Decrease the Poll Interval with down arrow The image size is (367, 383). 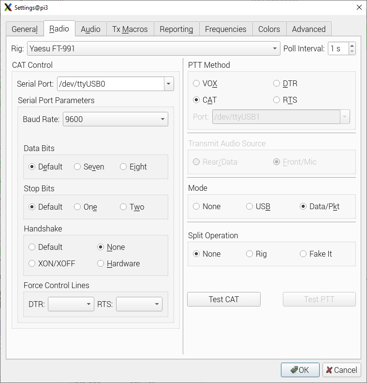click(352, 51)
